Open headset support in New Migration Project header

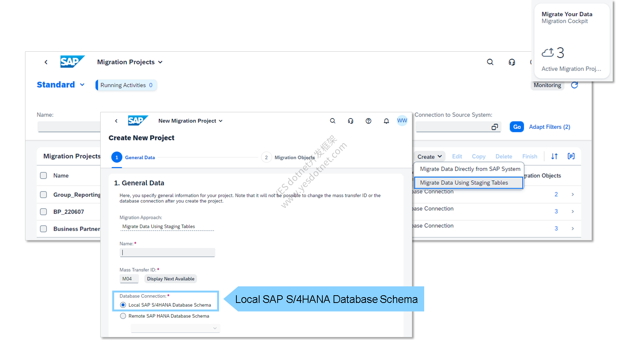[x=351, y=121]
